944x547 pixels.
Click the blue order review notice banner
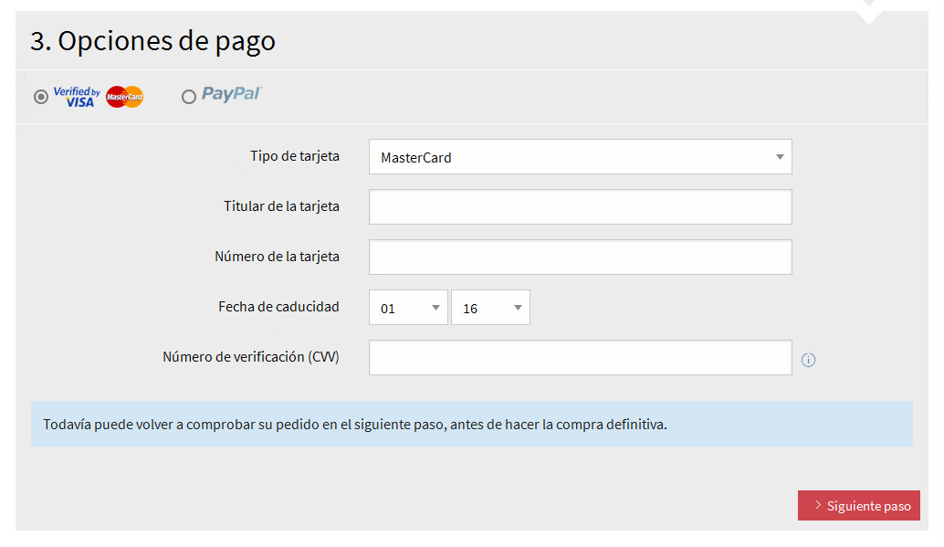pyautogui.click(x=471, y=425)
